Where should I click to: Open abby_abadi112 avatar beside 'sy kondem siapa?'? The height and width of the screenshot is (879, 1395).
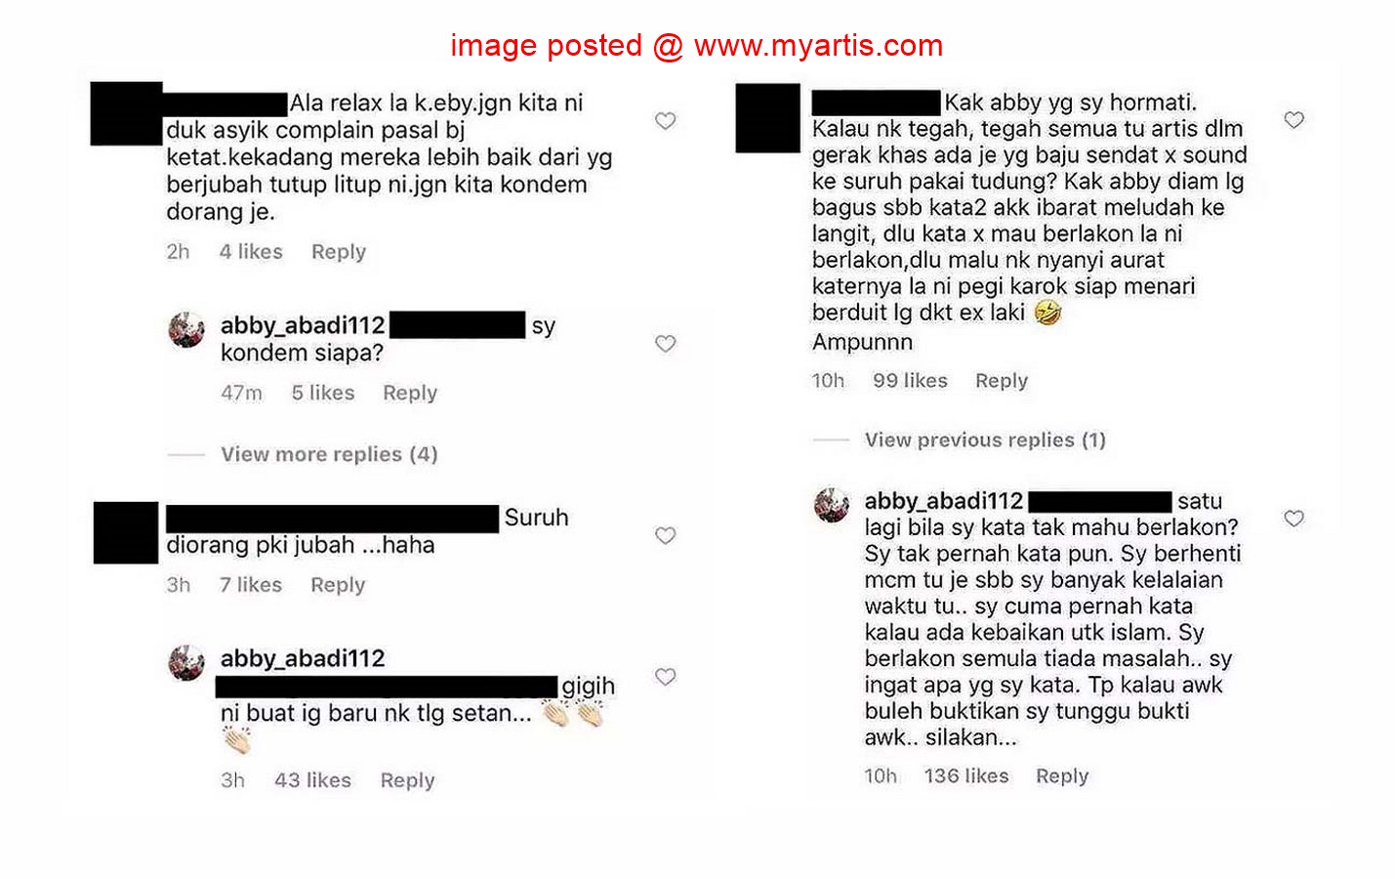pyautogui.click(x=186, y=330)
